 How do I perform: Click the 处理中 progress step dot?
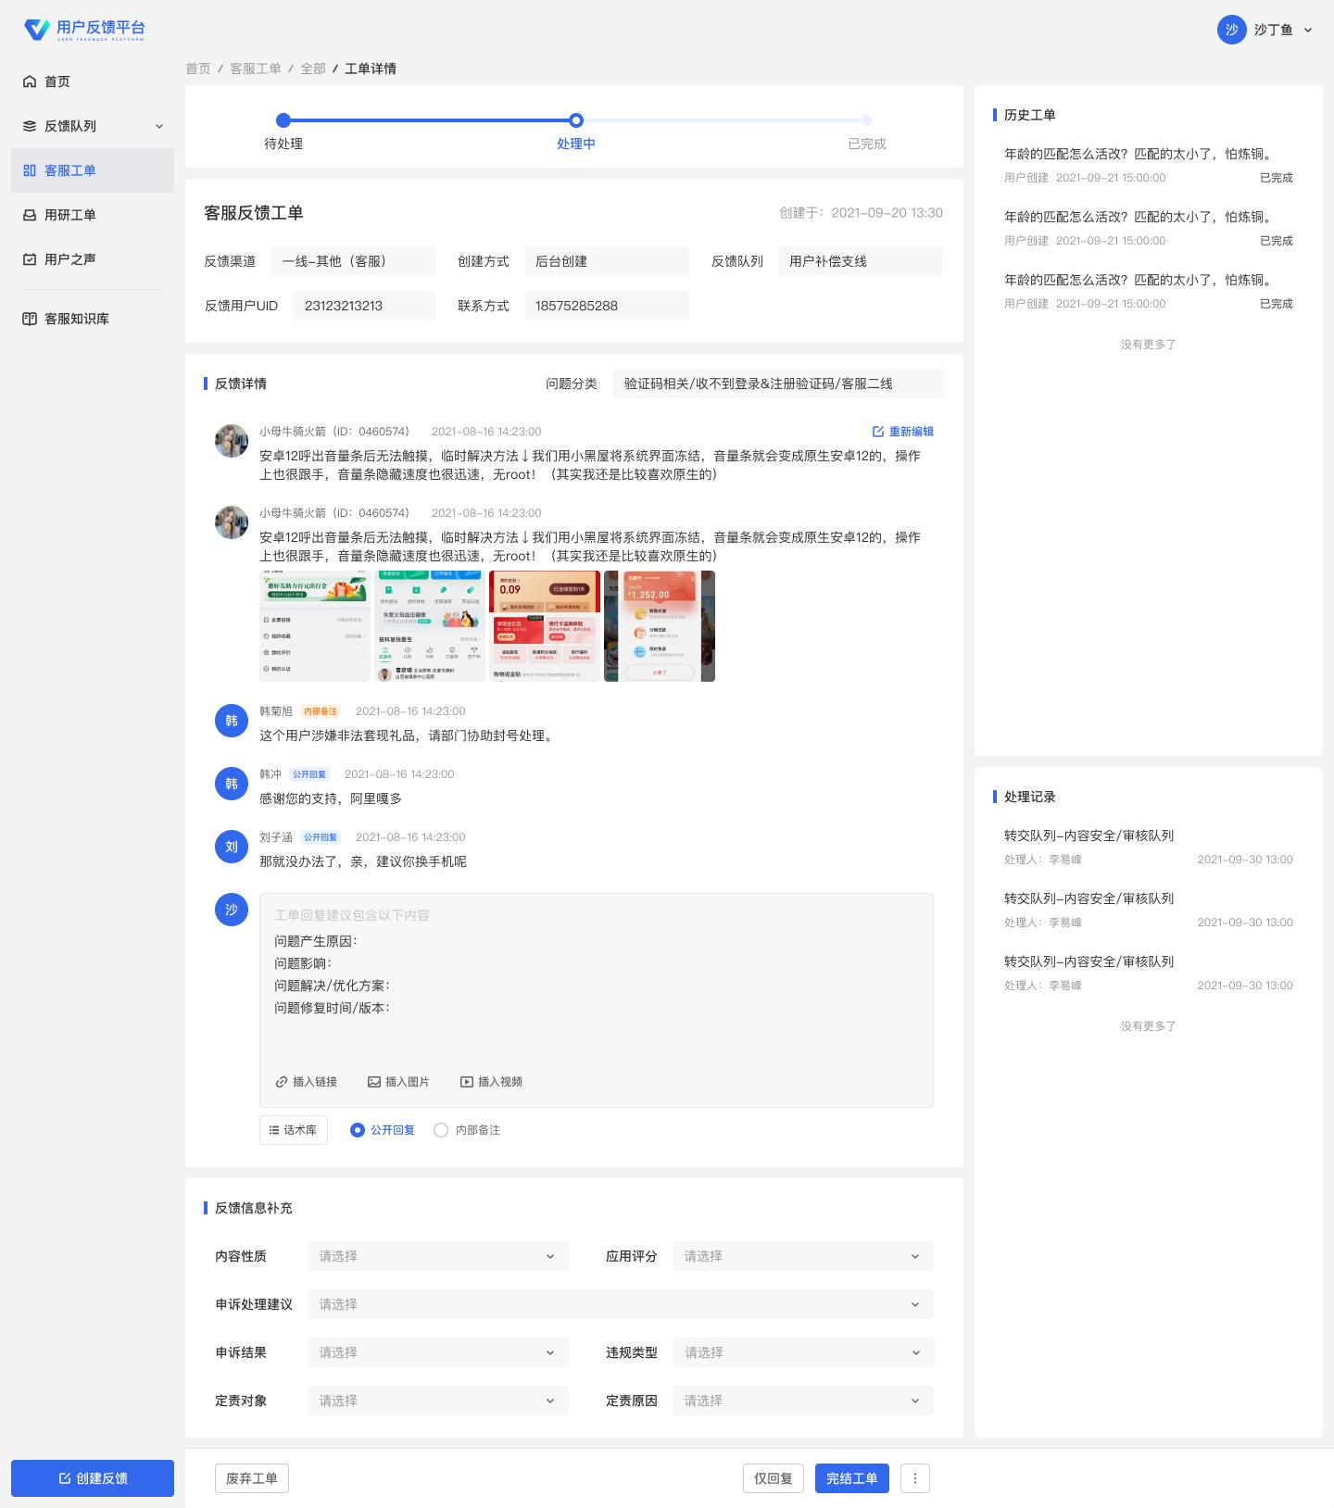pyautogui.click(x=576, y=119)
